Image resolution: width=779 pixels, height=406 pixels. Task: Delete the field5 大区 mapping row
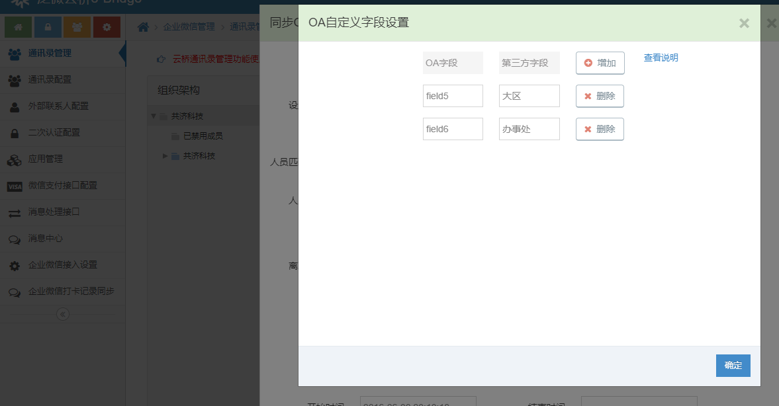pos(600,96)
